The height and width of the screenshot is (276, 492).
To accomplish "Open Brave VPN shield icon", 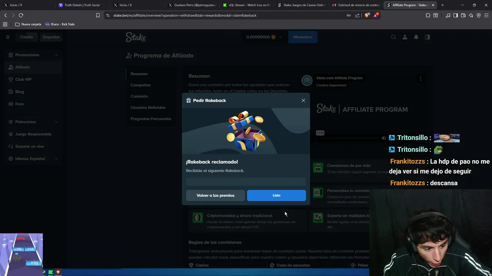I will click(479, 15).
